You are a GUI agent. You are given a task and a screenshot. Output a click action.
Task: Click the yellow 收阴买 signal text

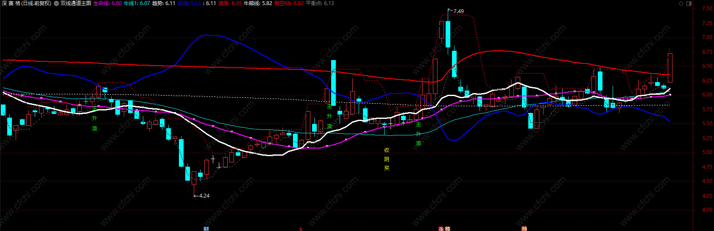(x=387, y=159)
